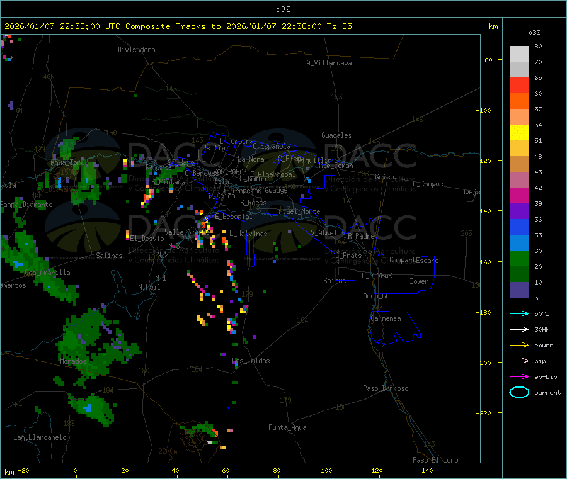The width and height of the screenshot is (567, 479).
Task: Click the Lag.Llancanelo map label
Action: coord(40,437)
